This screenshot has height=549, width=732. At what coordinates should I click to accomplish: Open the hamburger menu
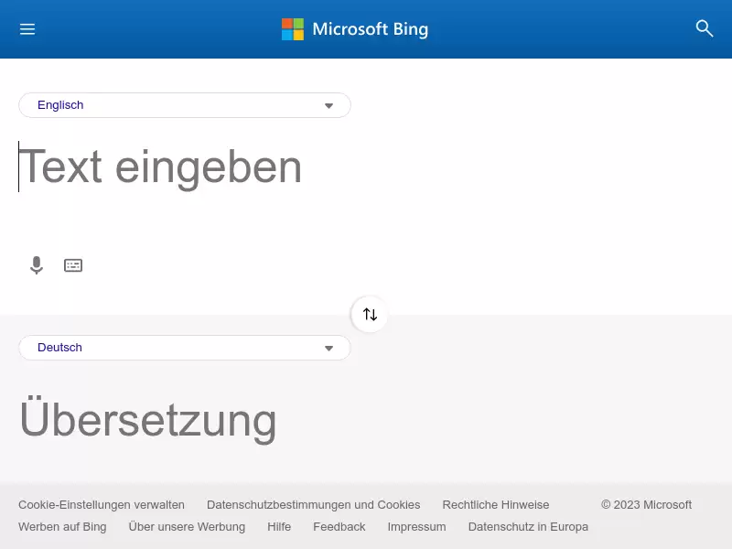pyautogui.click(x=27, y=29)
